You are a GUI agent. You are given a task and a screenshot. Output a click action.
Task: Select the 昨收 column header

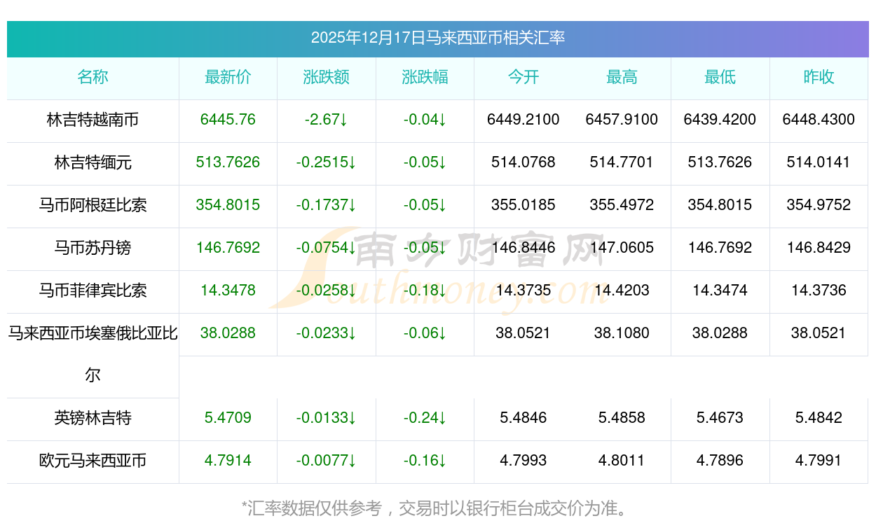pos(819,77)
